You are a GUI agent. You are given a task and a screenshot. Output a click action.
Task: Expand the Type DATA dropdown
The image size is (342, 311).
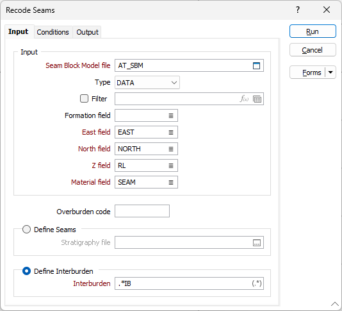click(147, 83)
